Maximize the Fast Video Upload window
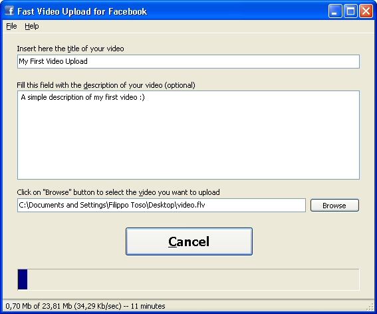 [x=350, y=11]
